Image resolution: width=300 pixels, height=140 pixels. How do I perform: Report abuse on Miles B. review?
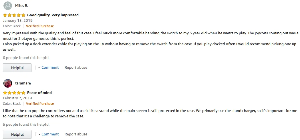tap(76, 68)
